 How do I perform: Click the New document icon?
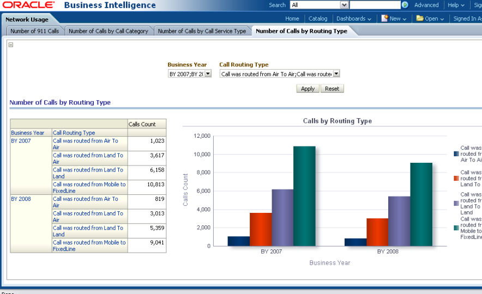[384, 19]
